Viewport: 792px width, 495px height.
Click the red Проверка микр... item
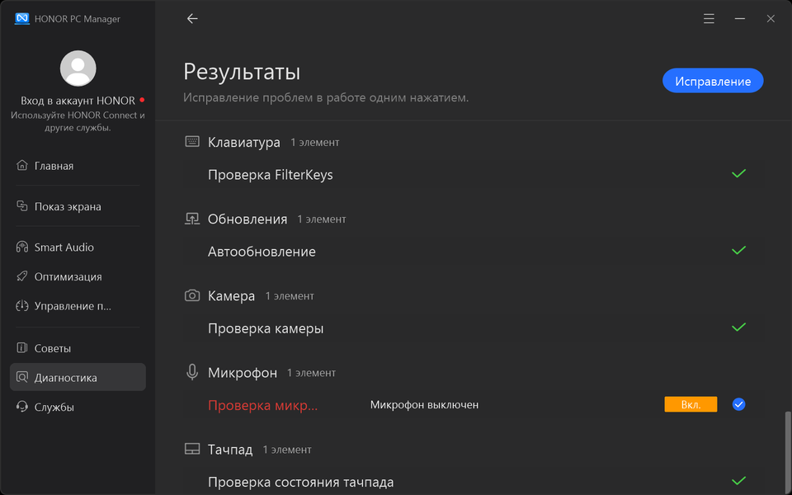coord(262,405)
